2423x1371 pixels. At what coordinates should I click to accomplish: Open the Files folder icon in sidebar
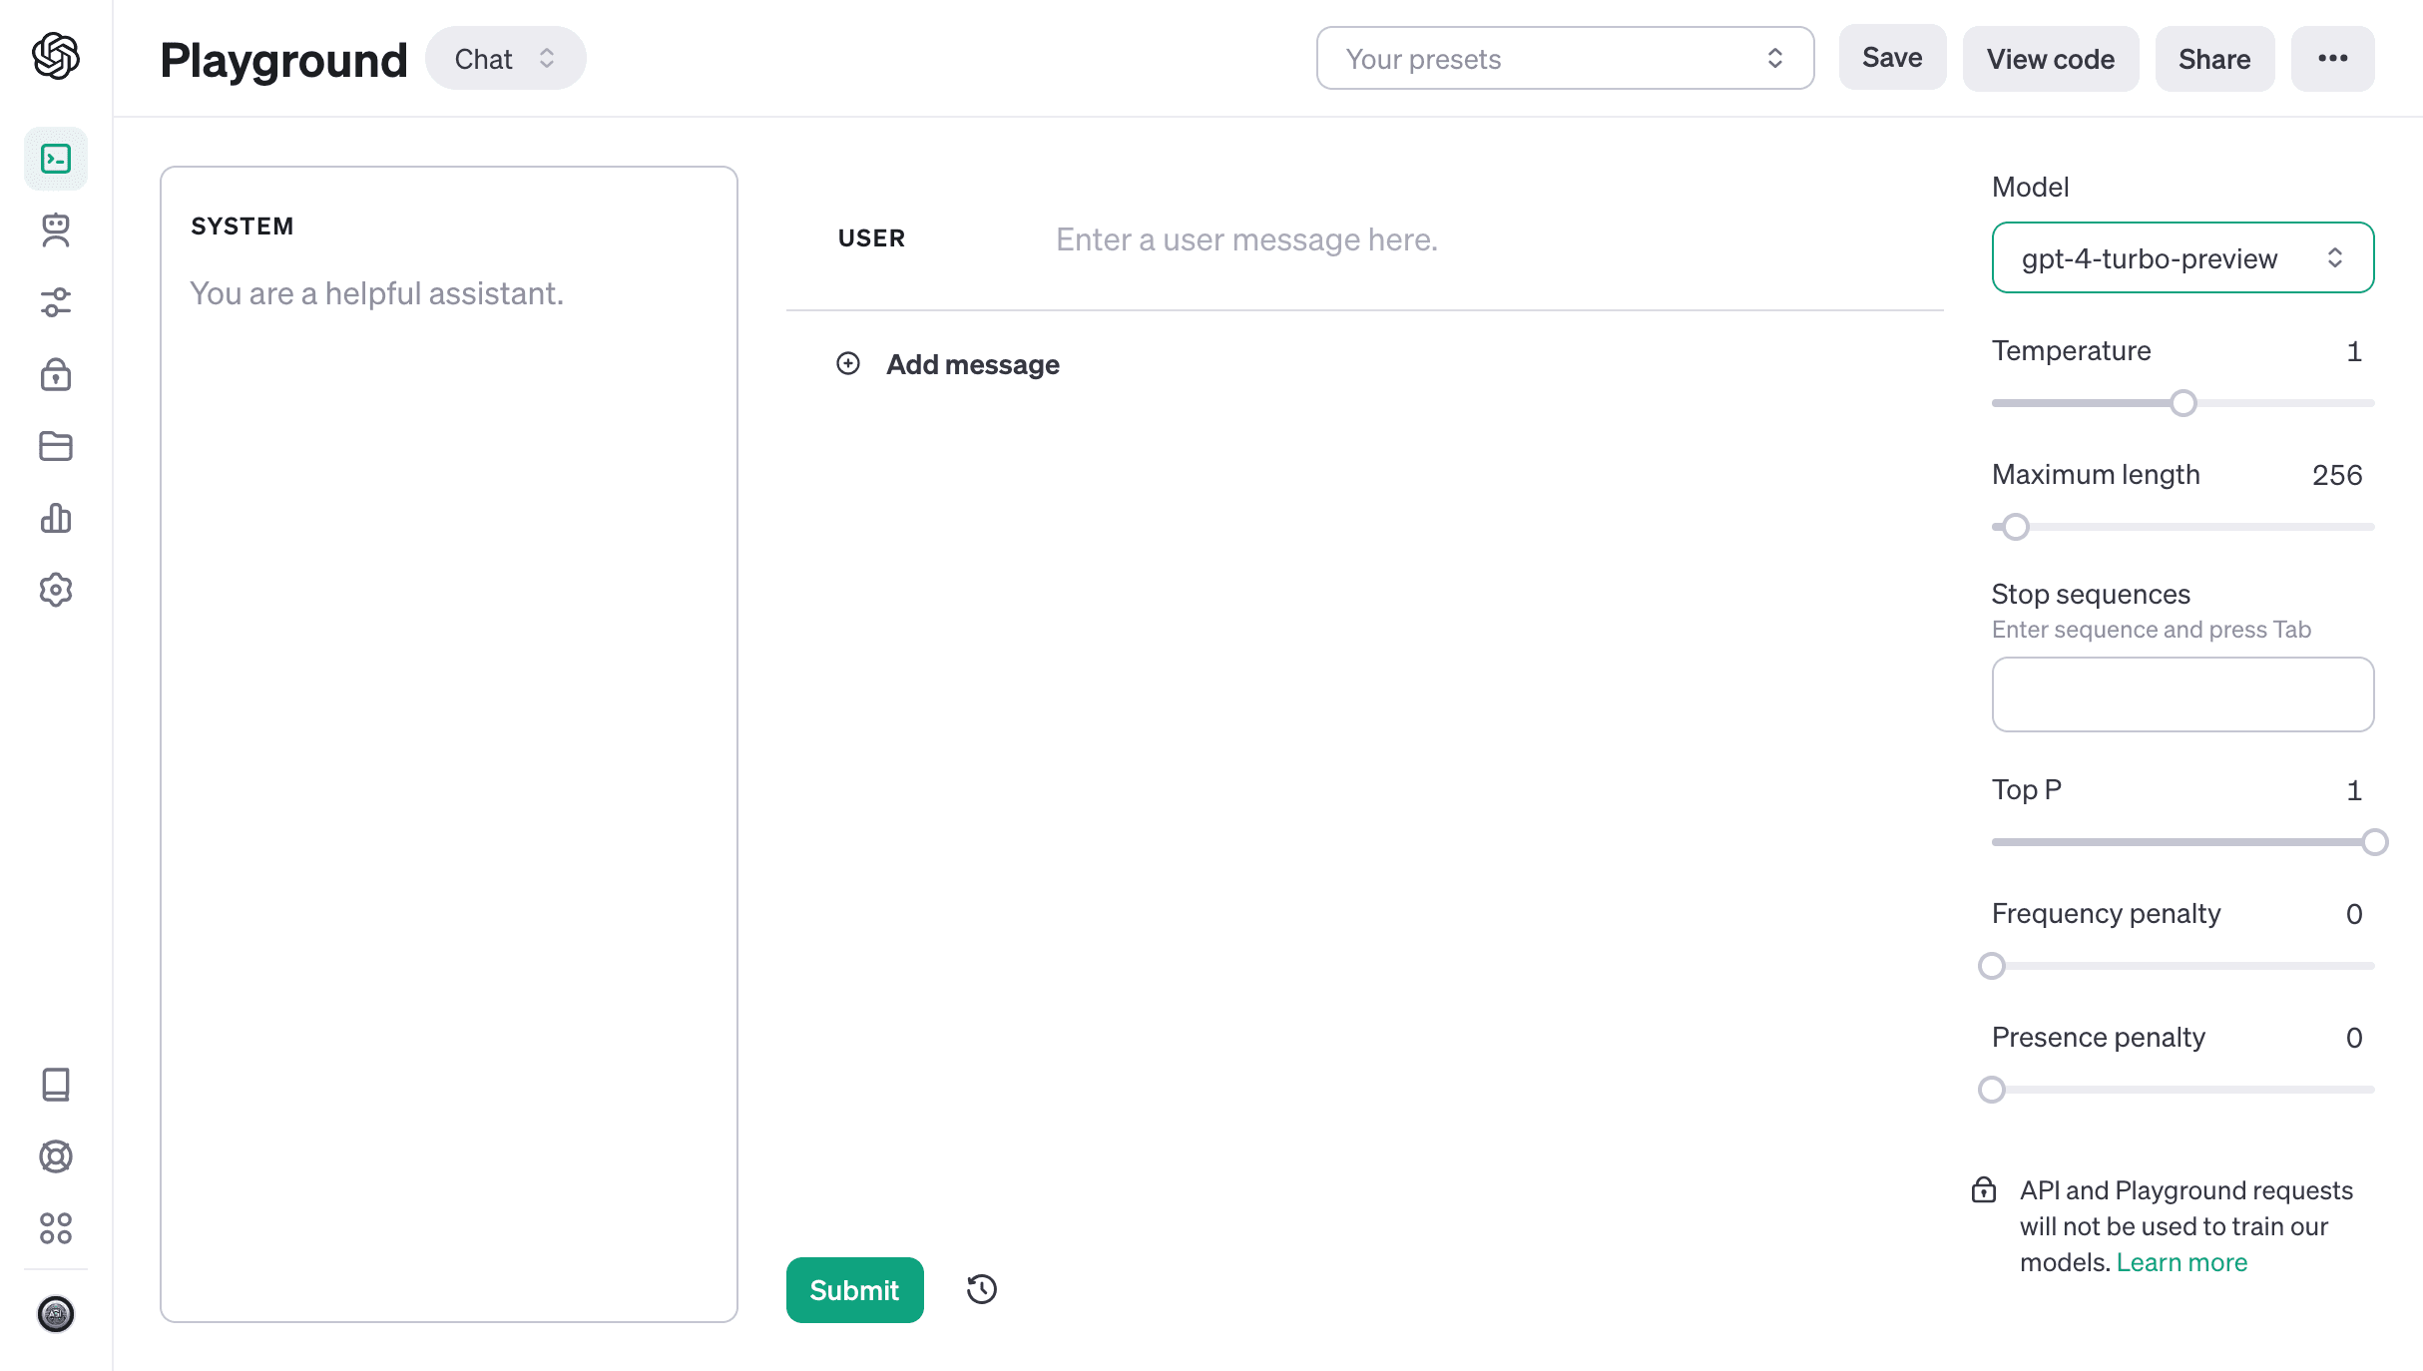(x=56, y=446)
